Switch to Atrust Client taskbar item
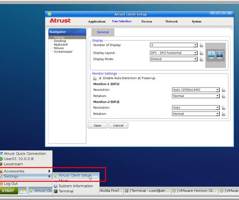Viewport: 239px width, 200px height. tap(40, 191)
